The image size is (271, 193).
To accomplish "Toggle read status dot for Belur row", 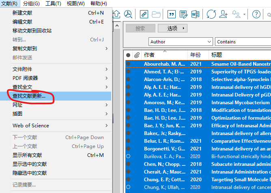I will tap(128, 141).
